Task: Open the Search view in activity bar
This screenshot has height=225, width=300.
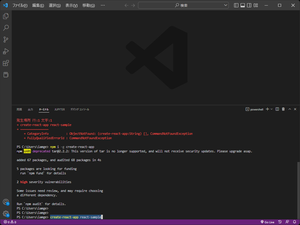Action: tap(6, 28)
